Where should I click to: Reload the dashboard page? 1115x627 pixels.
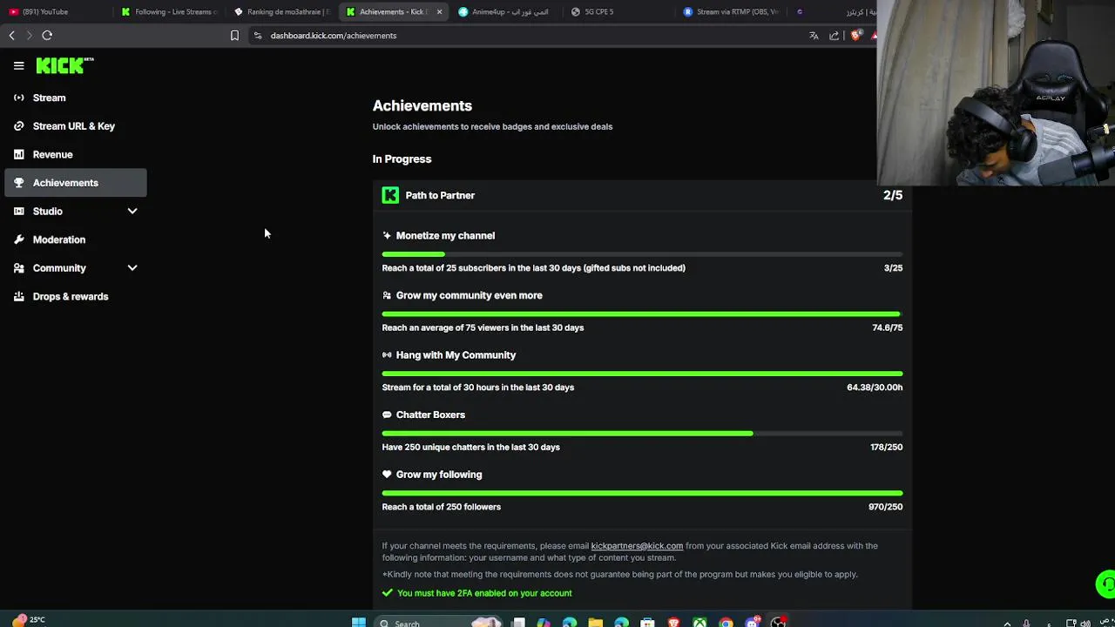47,36
